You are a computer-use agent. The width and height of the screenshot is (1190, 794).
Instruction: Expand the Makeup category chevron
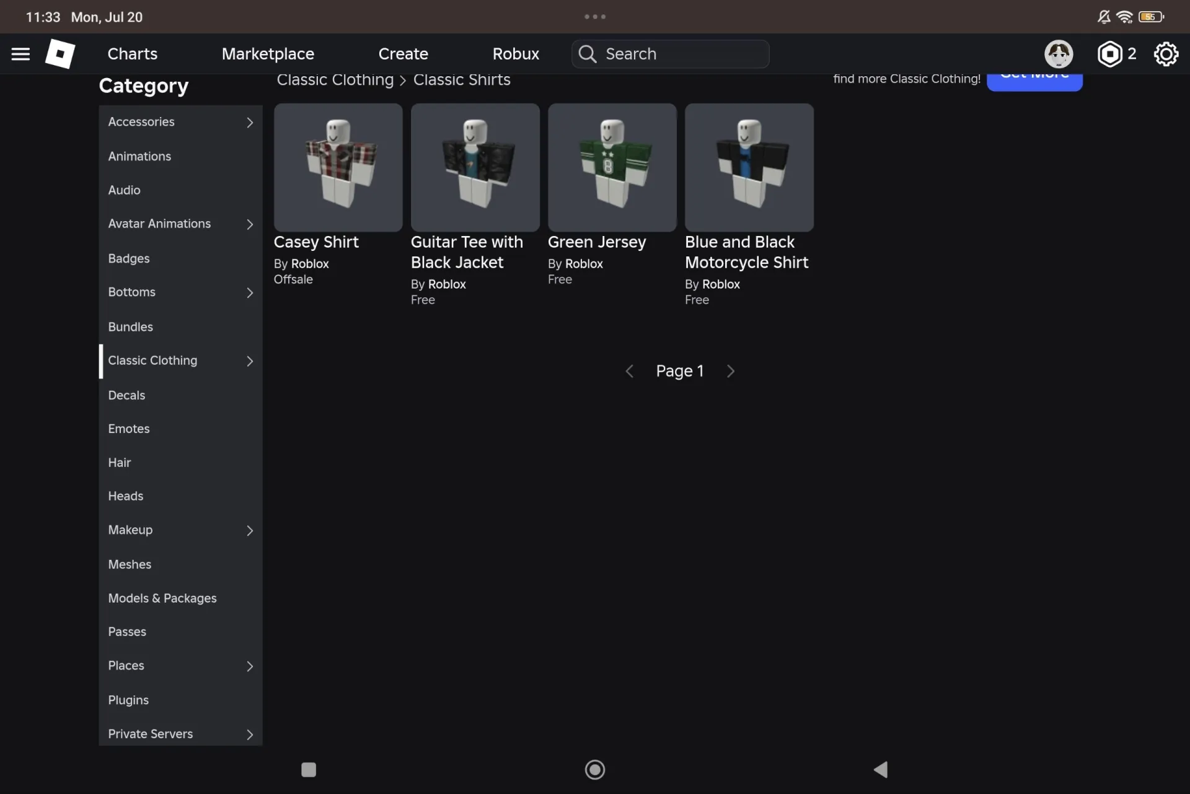pyautogui.click(x=250, y=531)
